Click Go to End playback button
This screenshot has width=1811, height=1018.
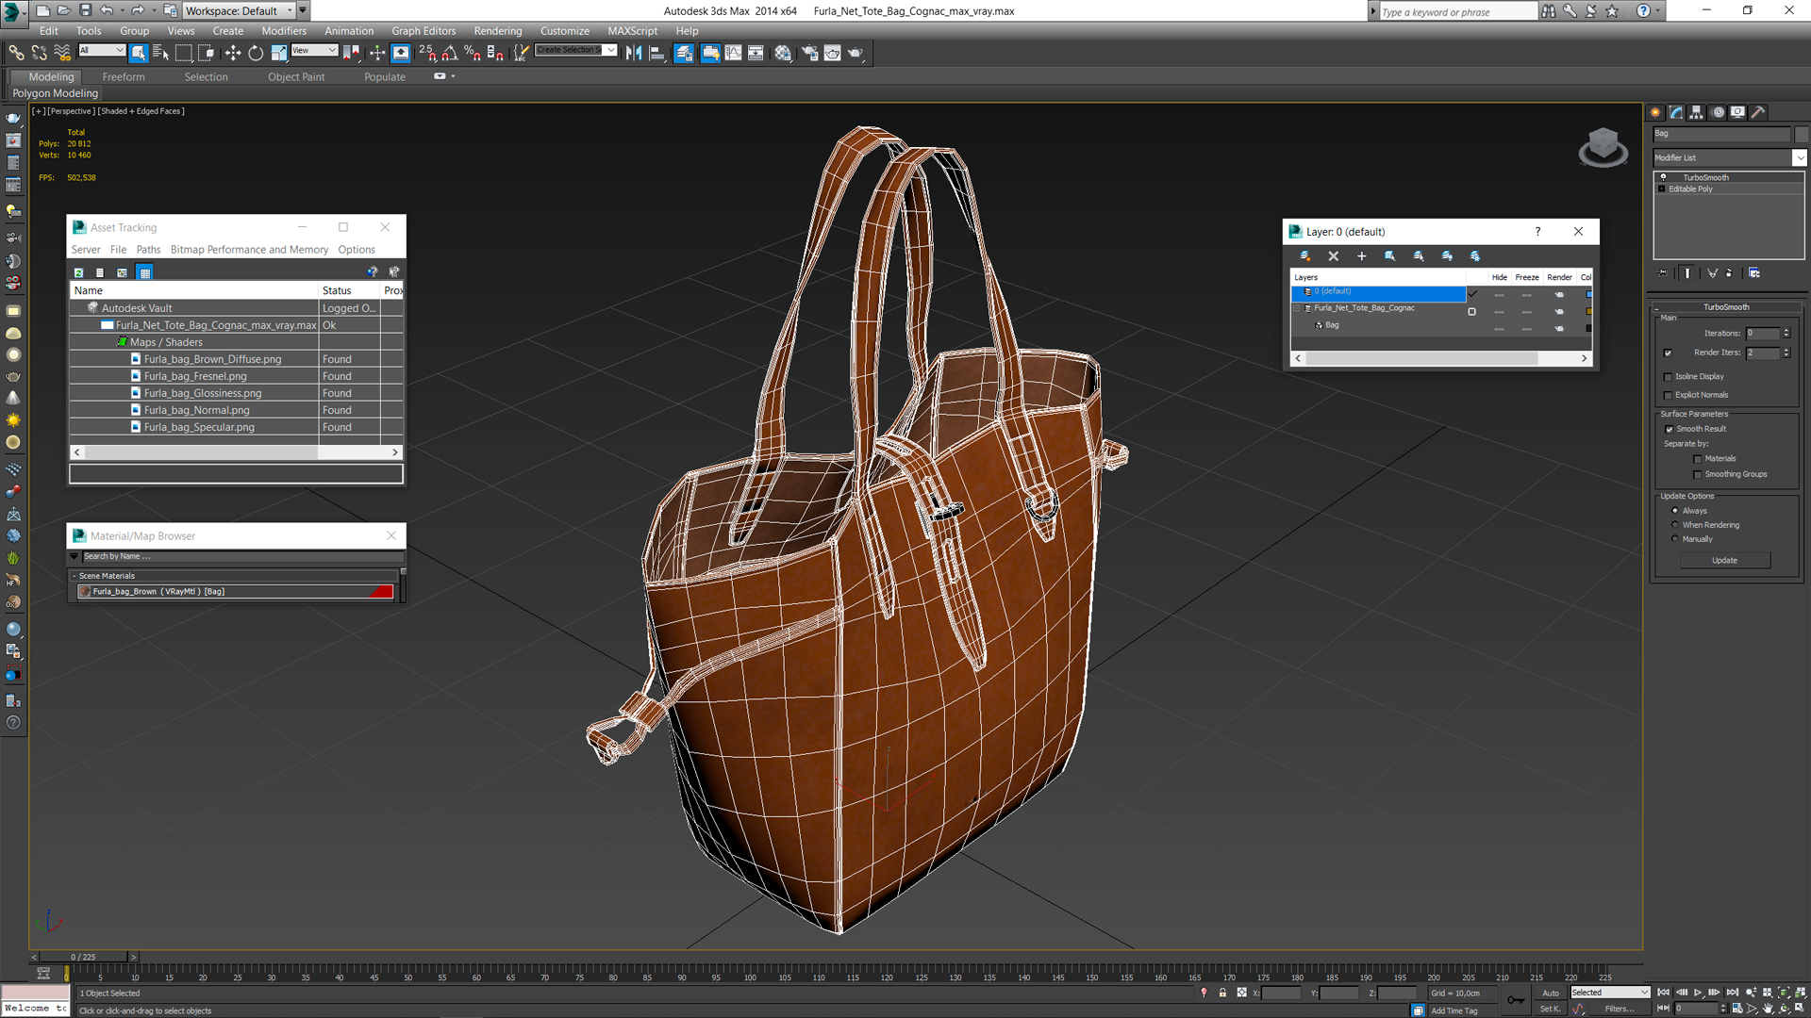tap(1732, 993)
